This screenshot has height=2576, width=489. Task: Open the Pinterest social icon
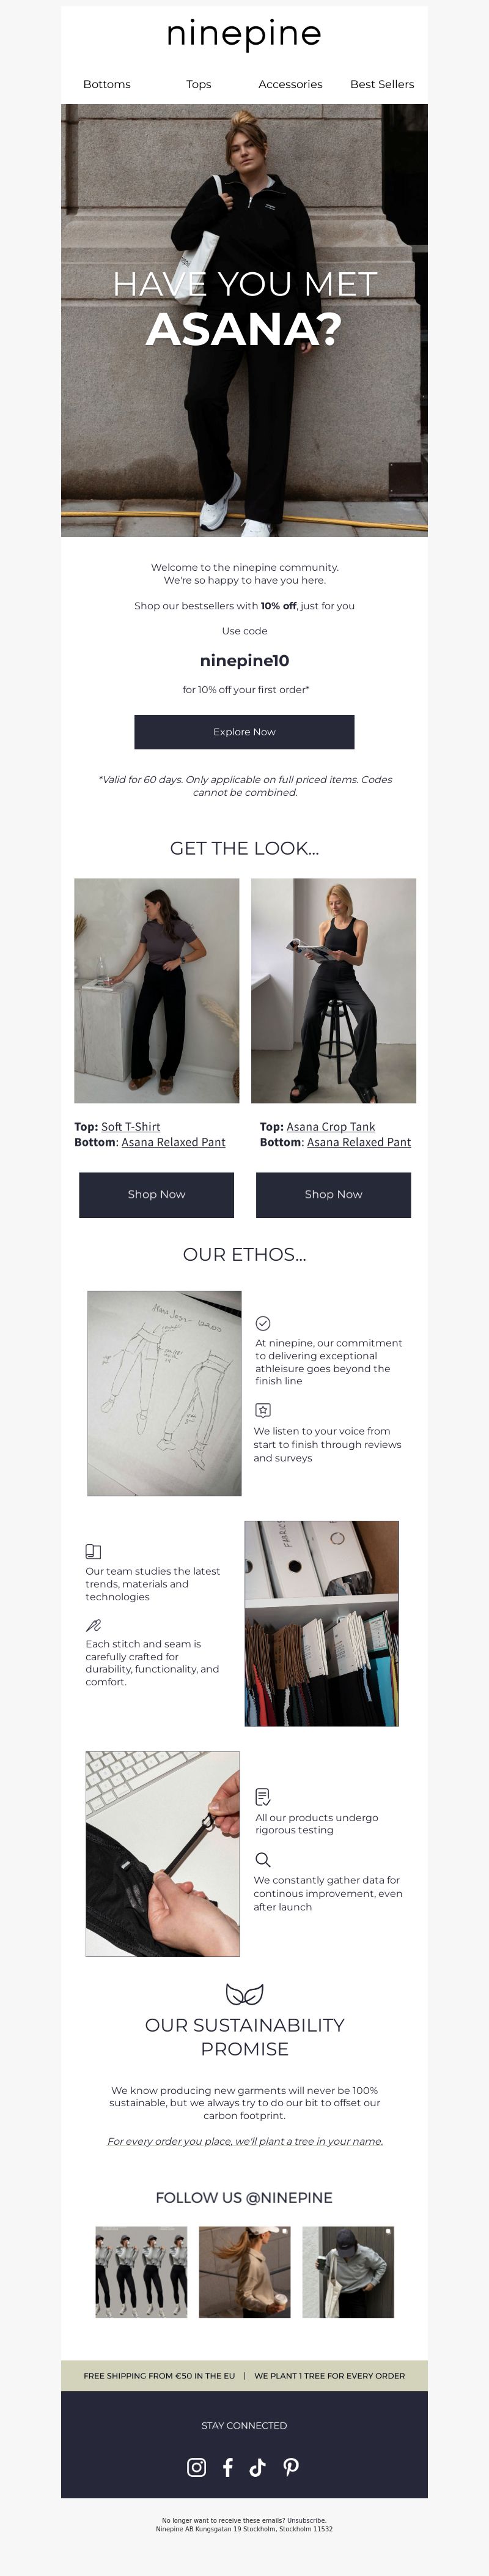(x=291, y=2467)
